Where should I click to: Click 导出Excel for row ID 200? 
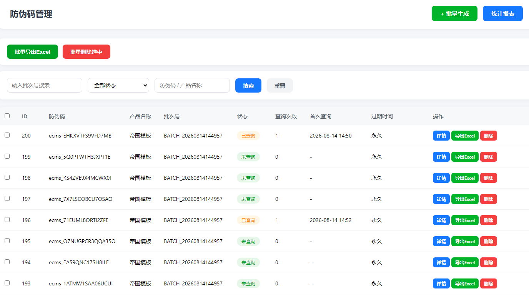coord(465,136)
